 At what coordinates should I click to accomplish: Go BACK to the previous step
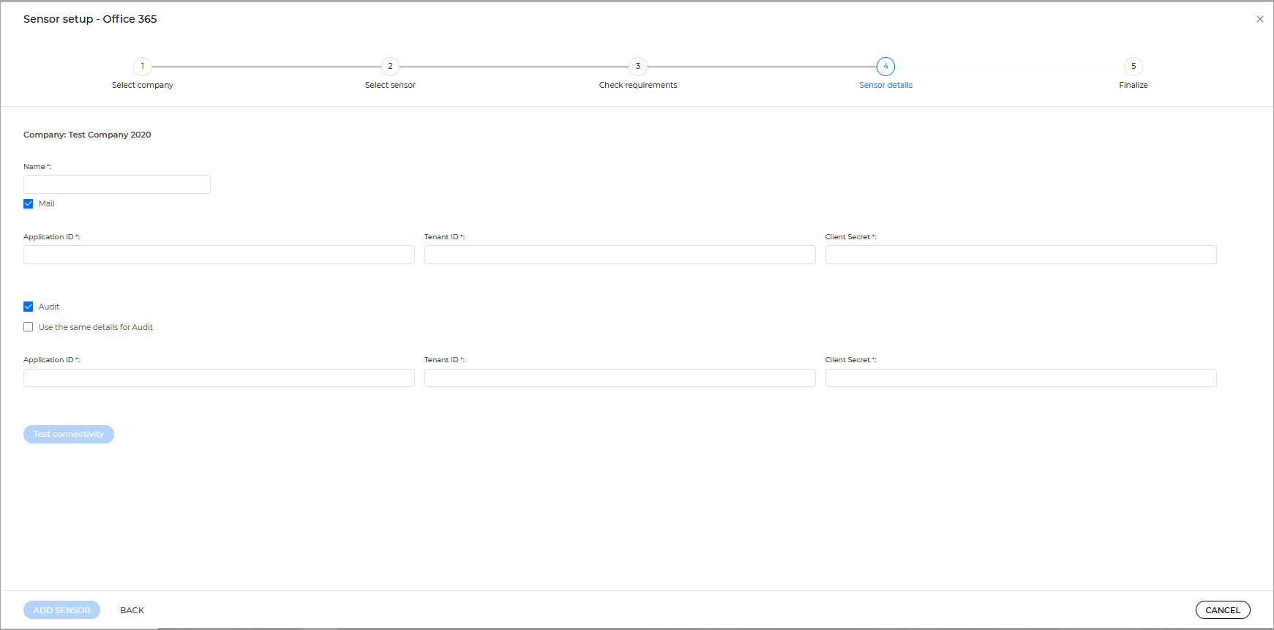click(132, 610)
